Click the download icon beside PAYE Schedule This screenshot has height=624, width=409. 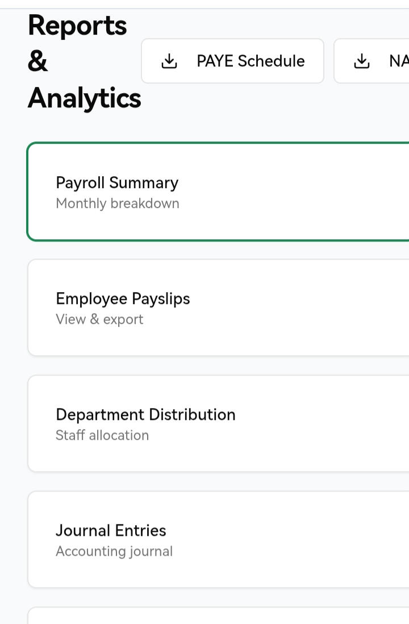(169, 61)
